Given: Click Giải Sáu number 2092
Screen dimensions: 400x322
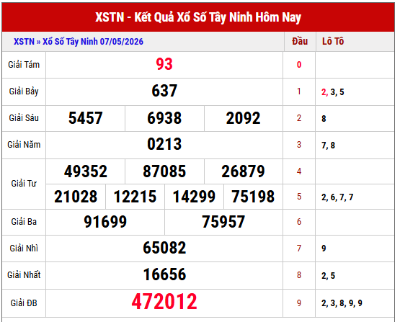Looking at the screenshot, I should point(243,118).
